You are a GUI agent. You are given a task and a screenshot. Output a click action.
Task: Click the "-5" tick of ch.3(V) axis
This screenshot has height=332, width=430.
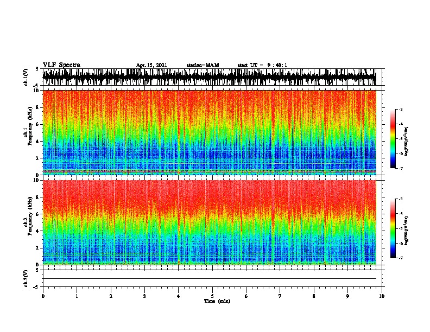36,287
